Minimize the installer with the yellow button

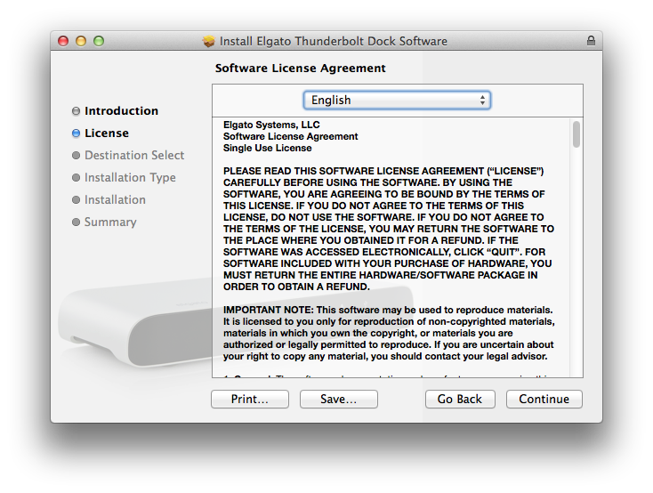coord(81,41)
